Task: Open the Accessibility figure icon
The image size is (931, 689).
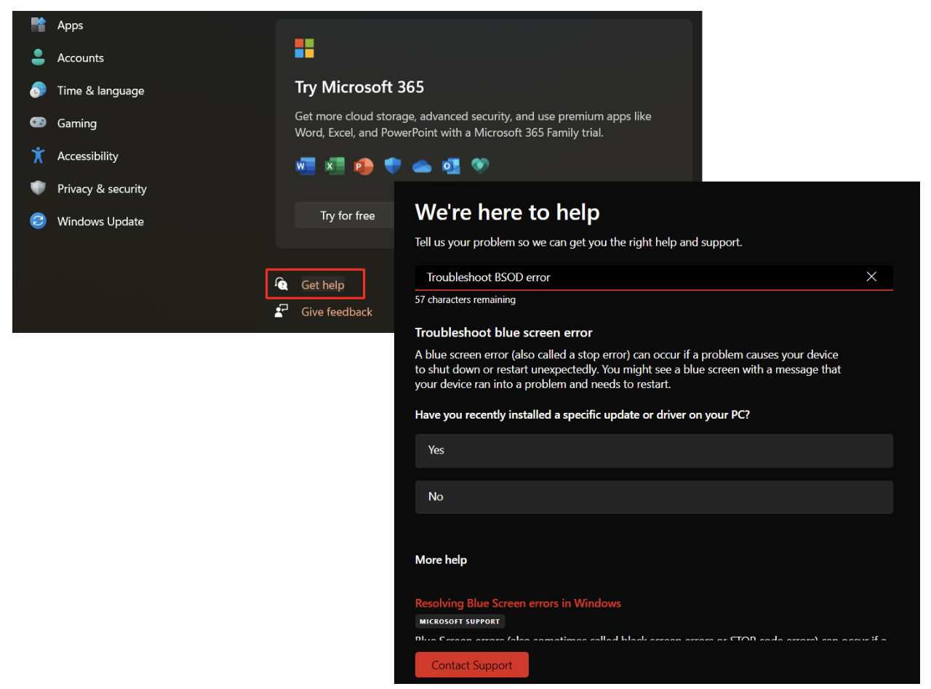Action: pyautogui.click(x=39, y=156)
